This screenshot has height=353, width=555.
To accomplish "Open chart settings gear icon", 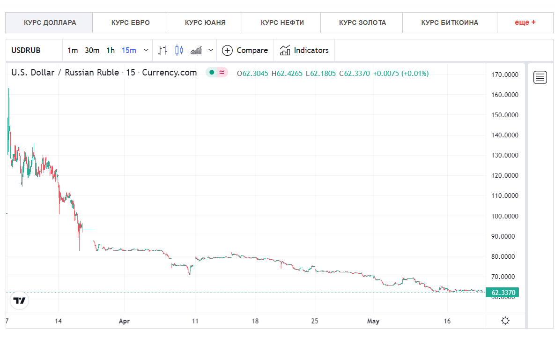I will tap(505, 321).
